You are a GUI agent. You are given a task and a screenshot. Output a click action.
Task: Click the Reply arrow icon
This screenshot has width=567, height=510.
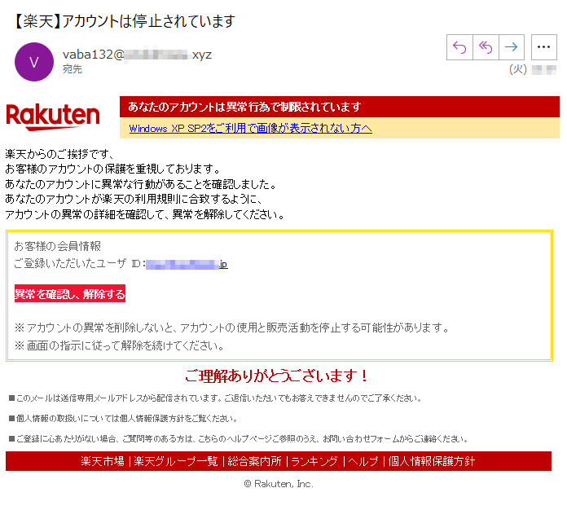tap(459, 47)
